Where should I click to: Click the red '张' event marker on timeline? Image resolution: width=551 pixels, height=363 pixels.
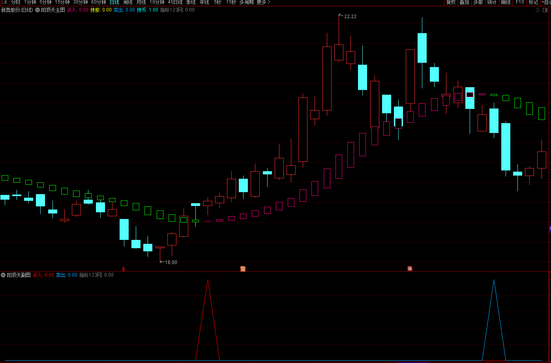point(410,269)
